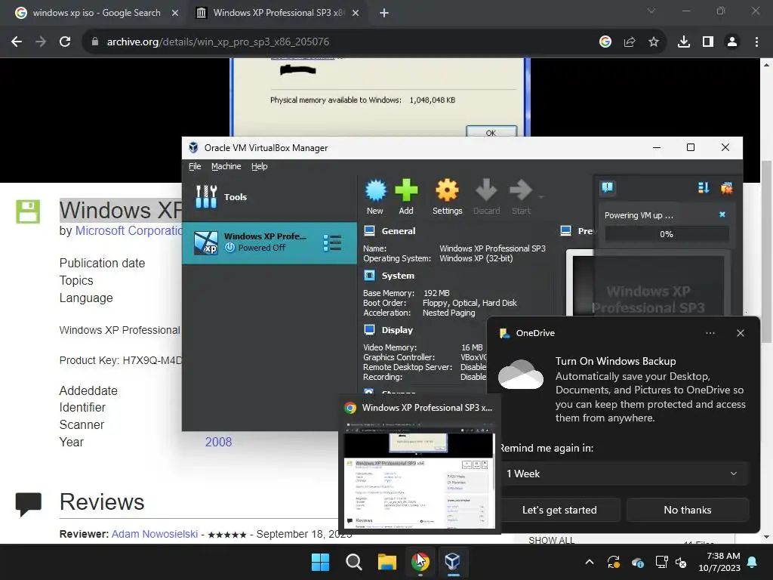Open Chrome downloads icon
This screenshot has height=580, width=773.
(684, 42)
